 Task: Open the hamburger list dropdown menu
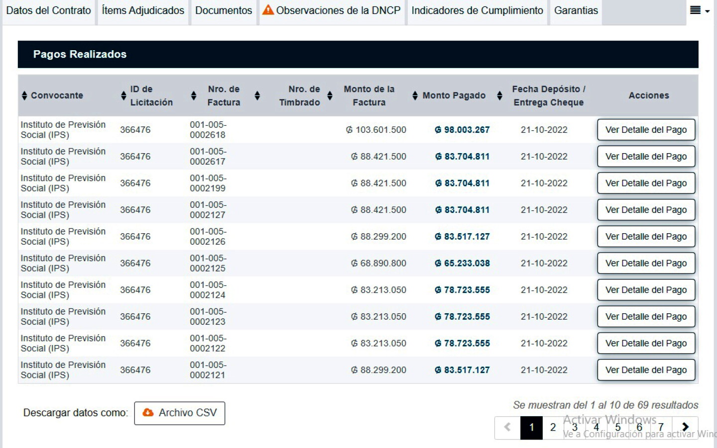click(700, 10)
